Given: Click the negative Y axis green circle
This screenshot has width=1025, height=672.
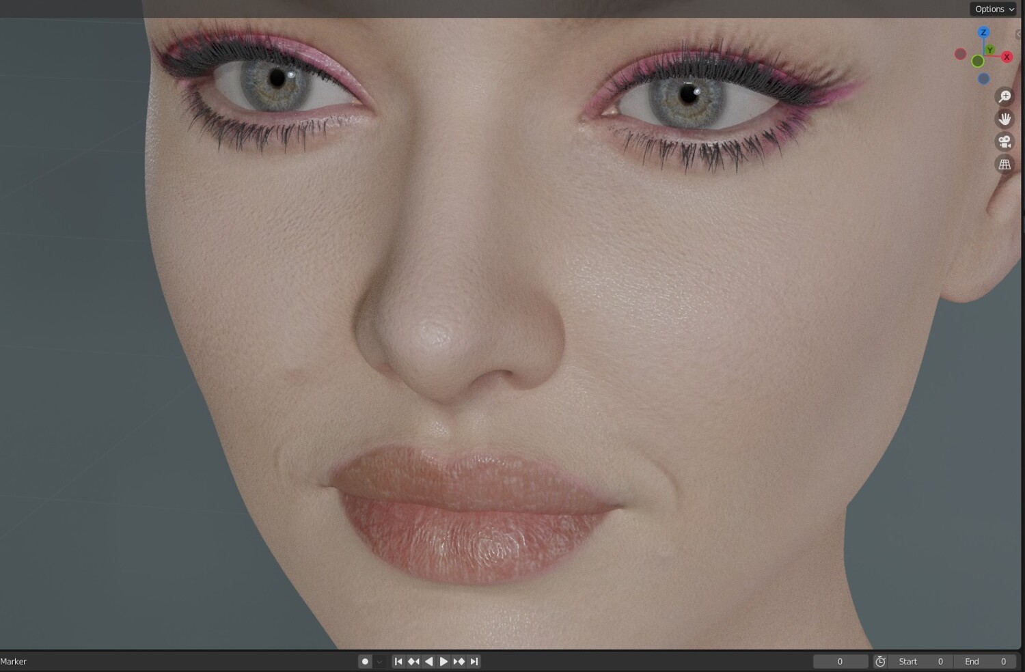Looking at the screenshot, I should 978,61.
